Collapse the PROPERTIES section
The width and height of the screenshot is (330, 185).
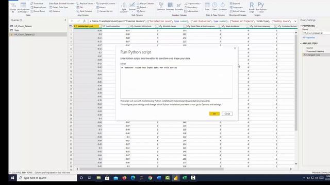pyautogui.click(x=301, y=26)
